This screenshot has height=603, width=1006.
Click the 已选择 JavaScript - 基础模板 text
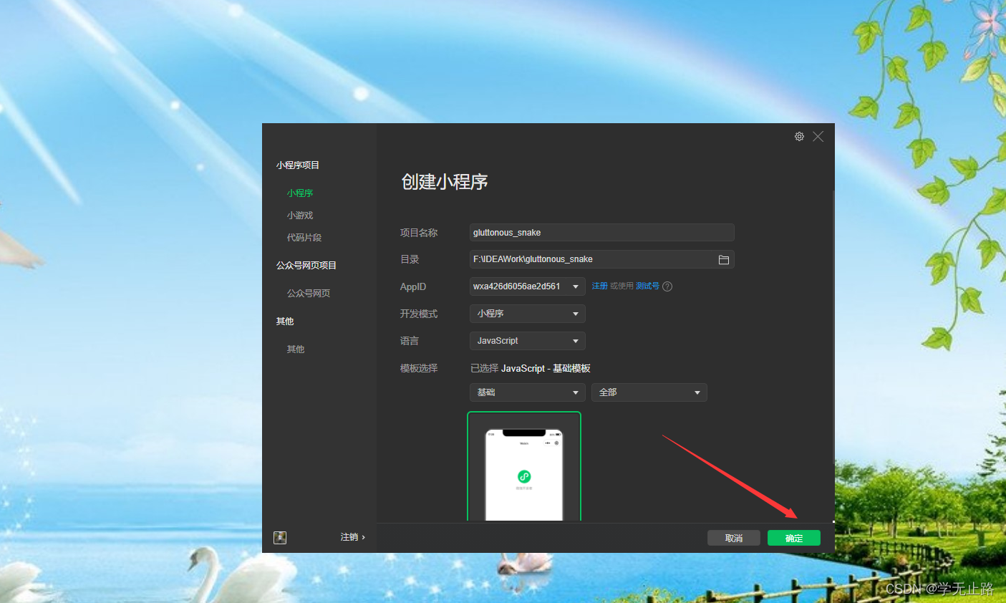click(531, 368)
